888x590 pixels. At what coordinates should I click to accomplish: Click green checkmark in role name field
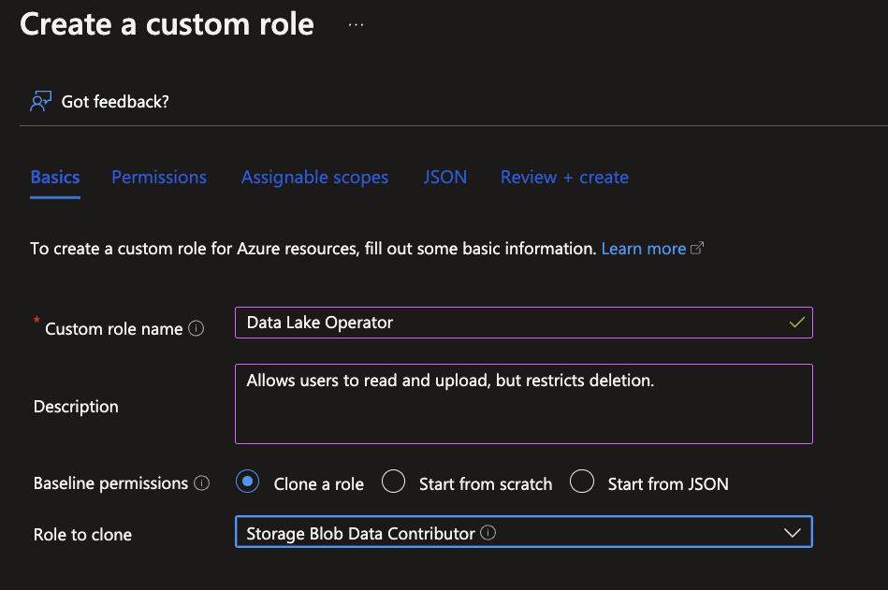point(796,323)
